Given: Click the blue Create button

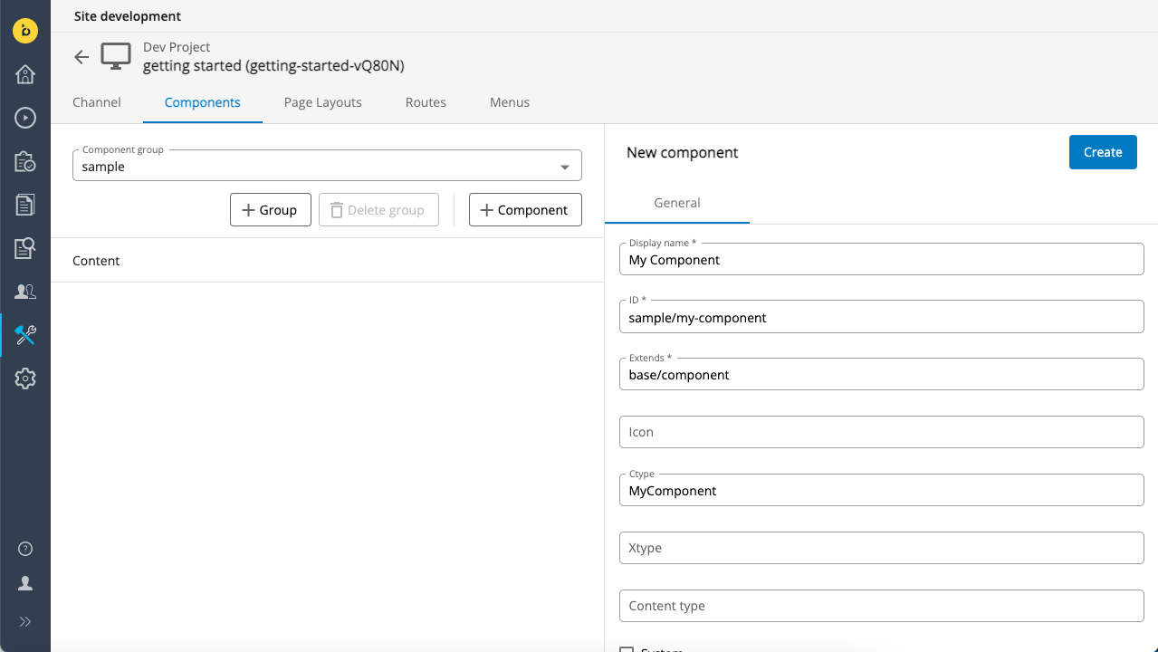Looking at the screenshot, I should (x=1103, y=152).
